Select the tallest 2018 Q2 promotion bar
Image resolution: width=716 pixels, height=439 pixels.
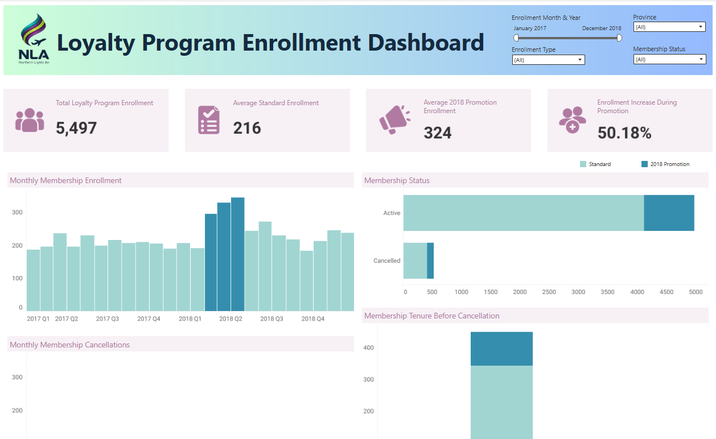tap(238, 254)
